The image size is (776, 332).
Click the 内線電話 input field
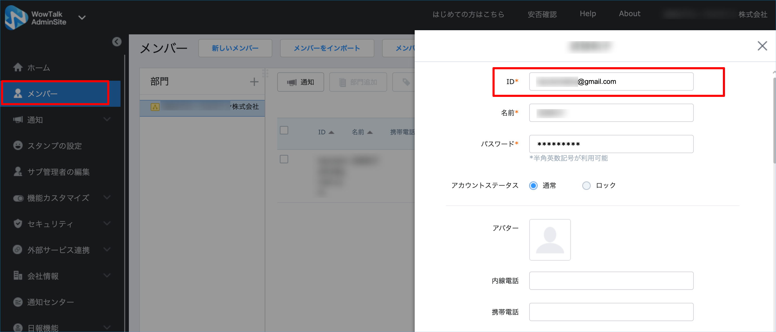pyautogui.click(x=611, y=281)
